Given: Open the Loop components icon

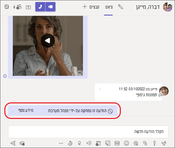Looking at the screenshot, I should [x=98, y=143].
